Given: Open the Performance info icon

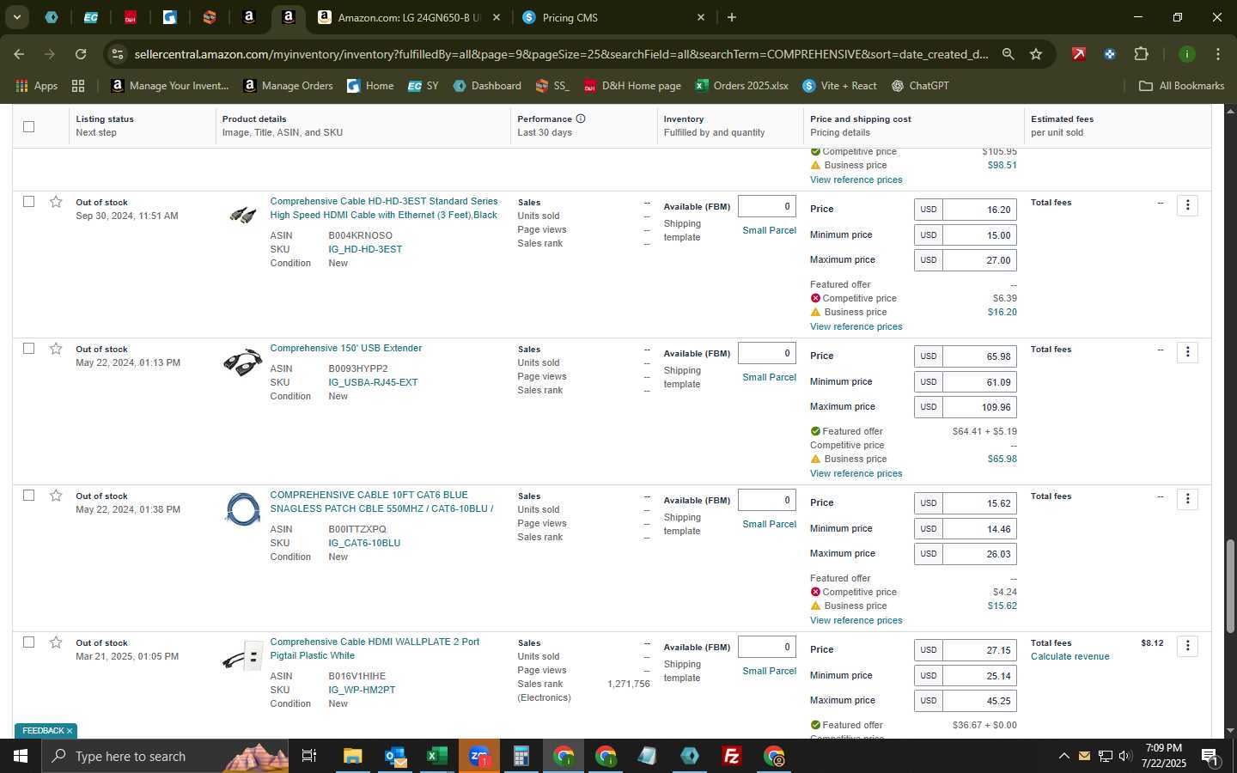Looking at the screenshot, I should (x=581, y=119).
